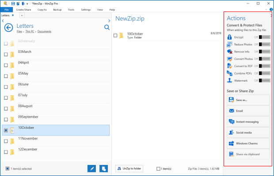
Task: Select the Letters tab
Action: click(5, 15)
